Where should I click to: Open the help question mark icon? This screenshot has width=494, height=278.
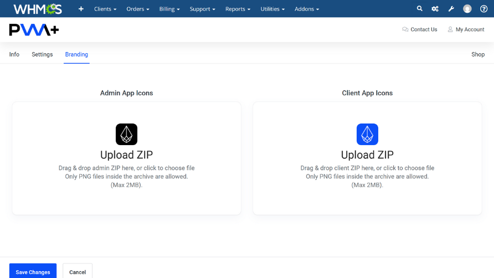coord(483,9)
